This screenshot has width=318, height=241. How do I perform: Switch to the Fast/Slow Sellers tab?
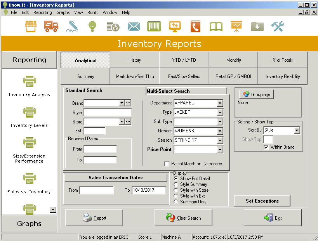point(184,76)
